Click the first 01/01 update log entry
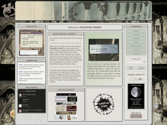167x125 pixels. [32, 67]
